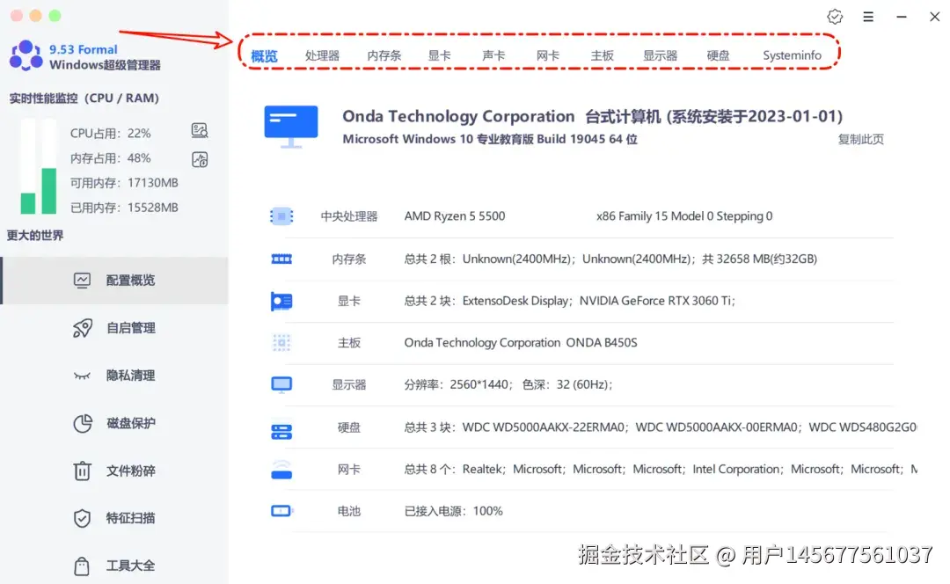950x584 pixels.
Task: Click the monitor icon in 显示器 row
Action: coord(281,384)
